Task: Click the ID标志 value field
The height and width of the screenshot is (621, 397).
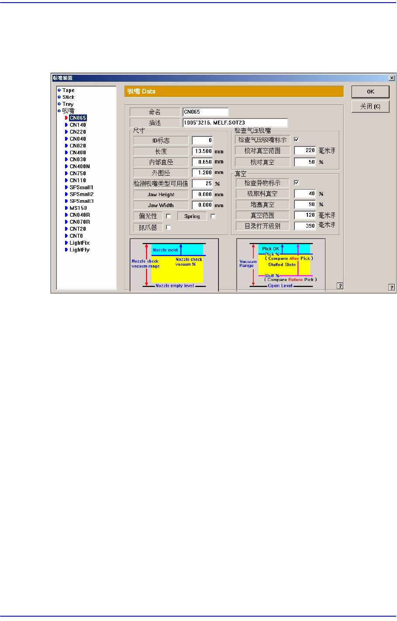Action: coord(202,140)
